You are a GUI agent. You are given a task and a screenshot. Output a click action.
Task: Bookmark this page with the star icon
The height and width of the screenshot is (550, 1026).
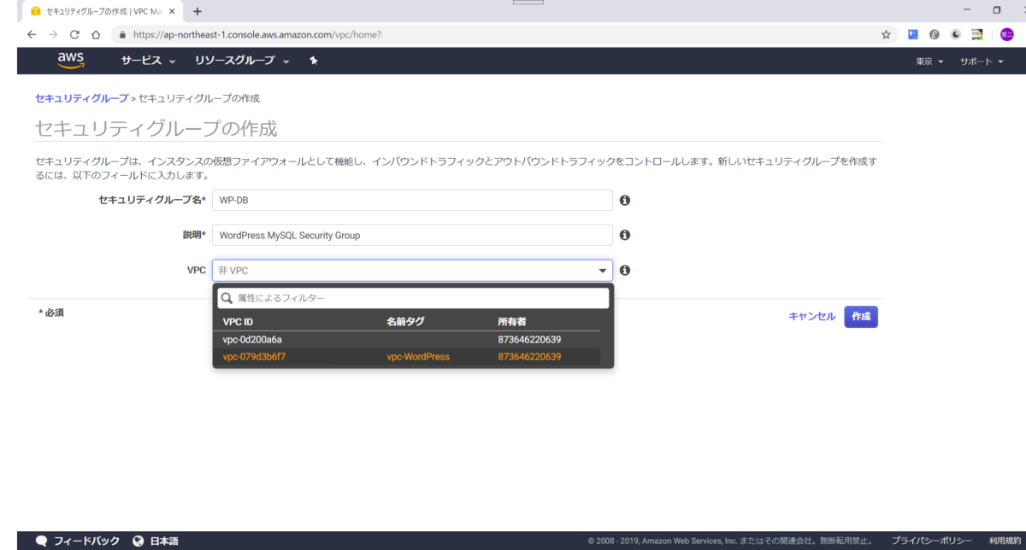[x=885, y=34]
